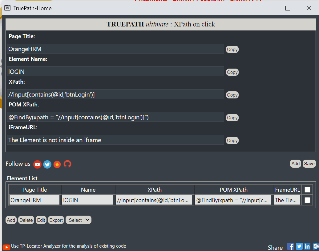Copy the Page Title value
The image size is (319, 251).
tap(232, 50)
